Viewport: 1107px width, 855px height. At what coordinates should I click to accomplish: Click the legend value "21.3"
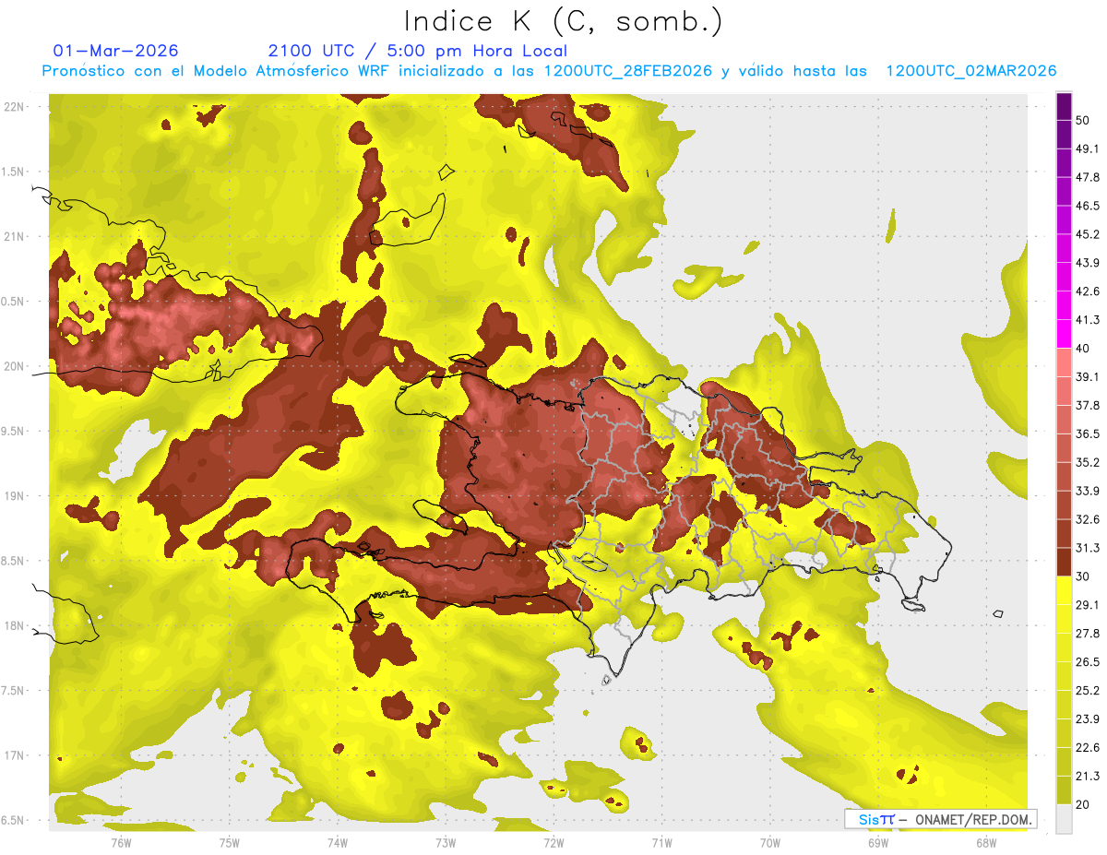[1087, 777]
